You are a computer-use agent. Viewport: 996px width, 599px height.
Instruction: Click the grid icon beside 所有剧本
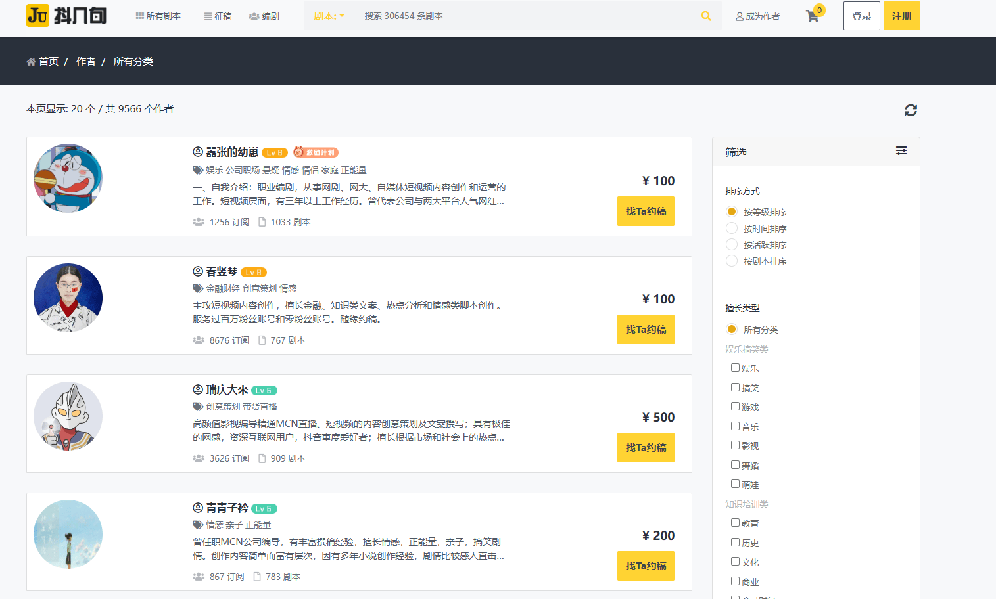[x=141, y=15]
